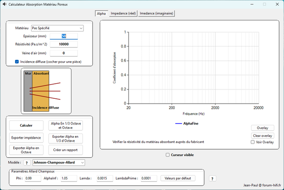The image size is (284, 190).
Task: Click Exporter Alpha en Octave button
Action: 26,150
